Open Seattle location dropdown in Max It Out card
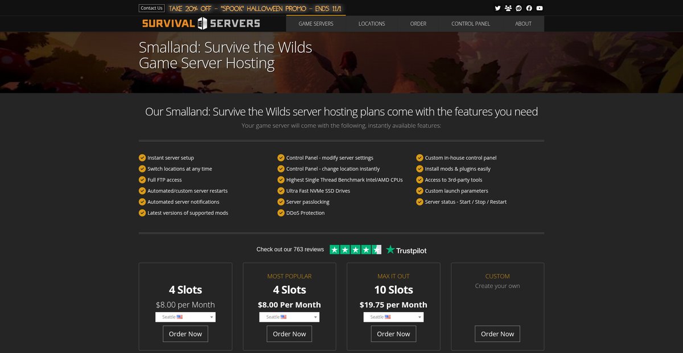The width and height of the screenshot is (683, 353). point(393,317)
